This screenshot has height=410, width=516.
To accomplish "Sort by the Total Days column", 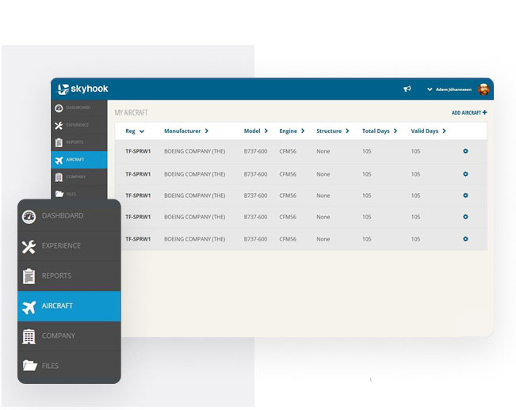I will tap(380, 131).
